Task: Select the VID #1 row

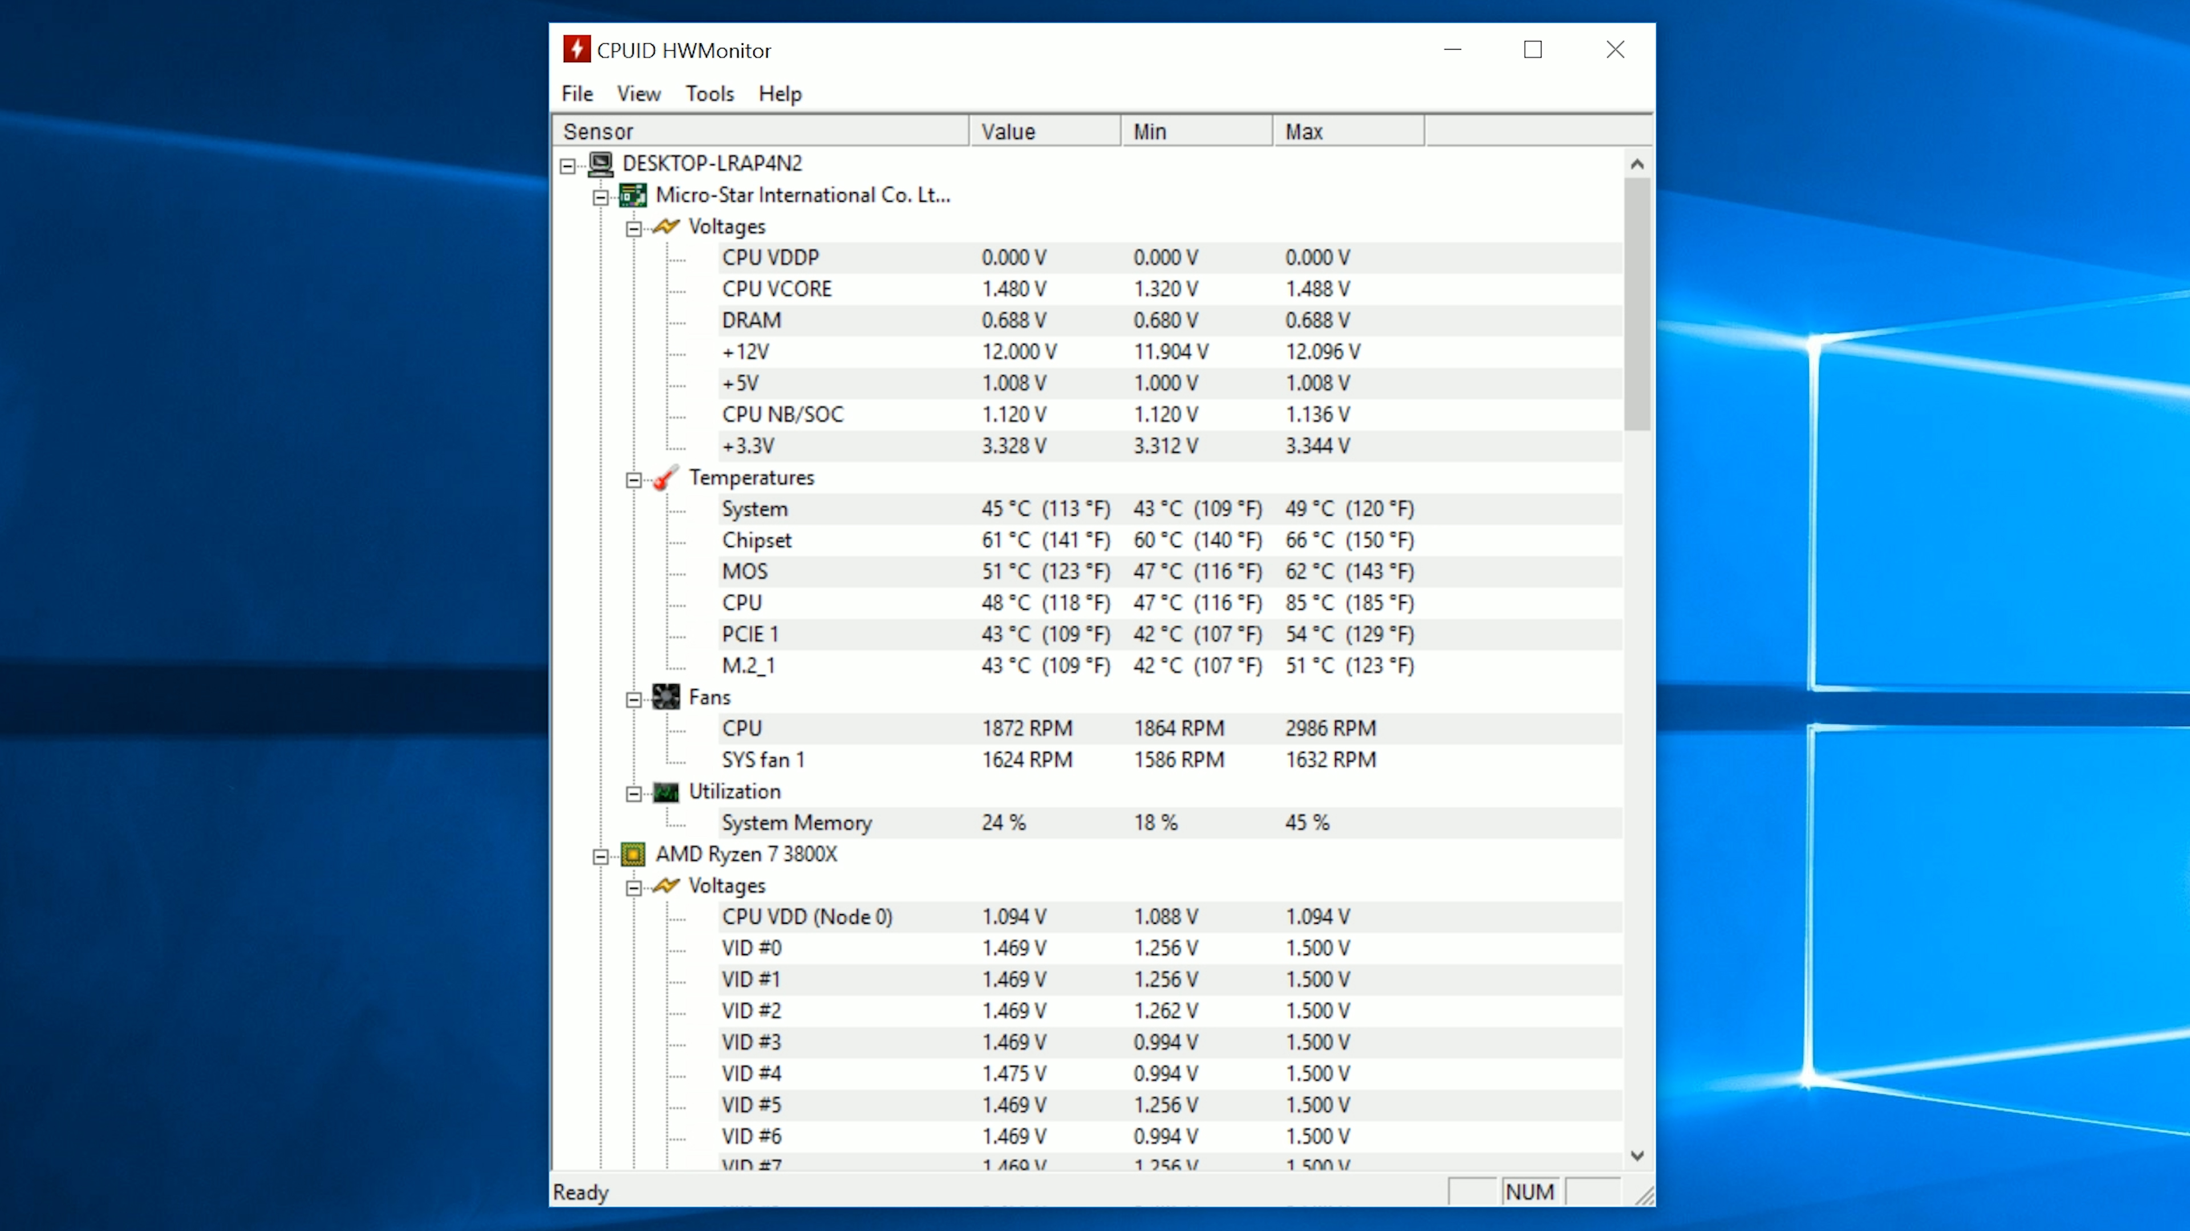Action: click(1170, 980)
